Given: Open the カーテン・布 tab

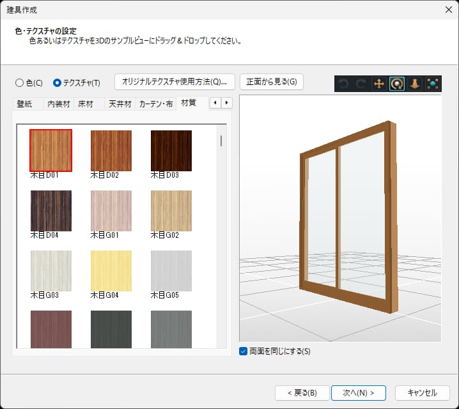Looking at the screenshot, I should point(156,104).
